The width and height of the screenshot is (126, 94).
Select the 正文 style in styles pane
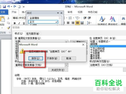coord(43,22)
